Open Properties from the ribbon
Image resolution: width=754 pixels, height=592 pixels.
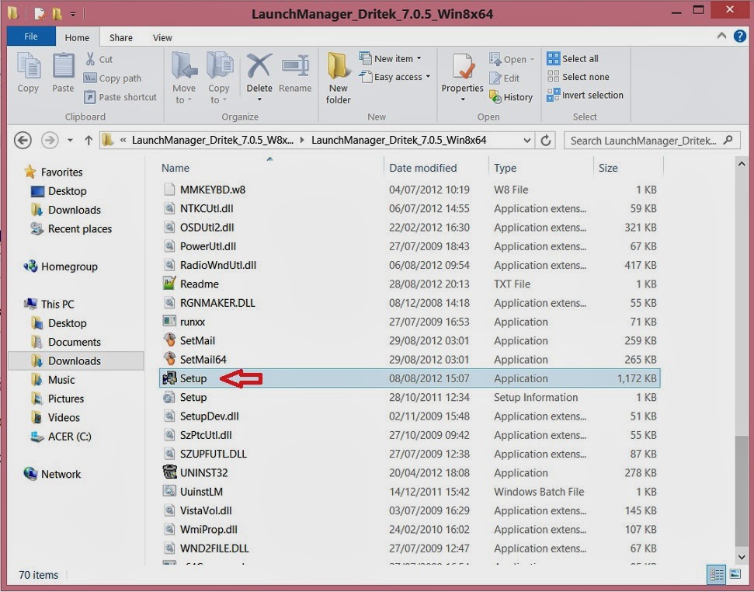(x=462, y=77)
